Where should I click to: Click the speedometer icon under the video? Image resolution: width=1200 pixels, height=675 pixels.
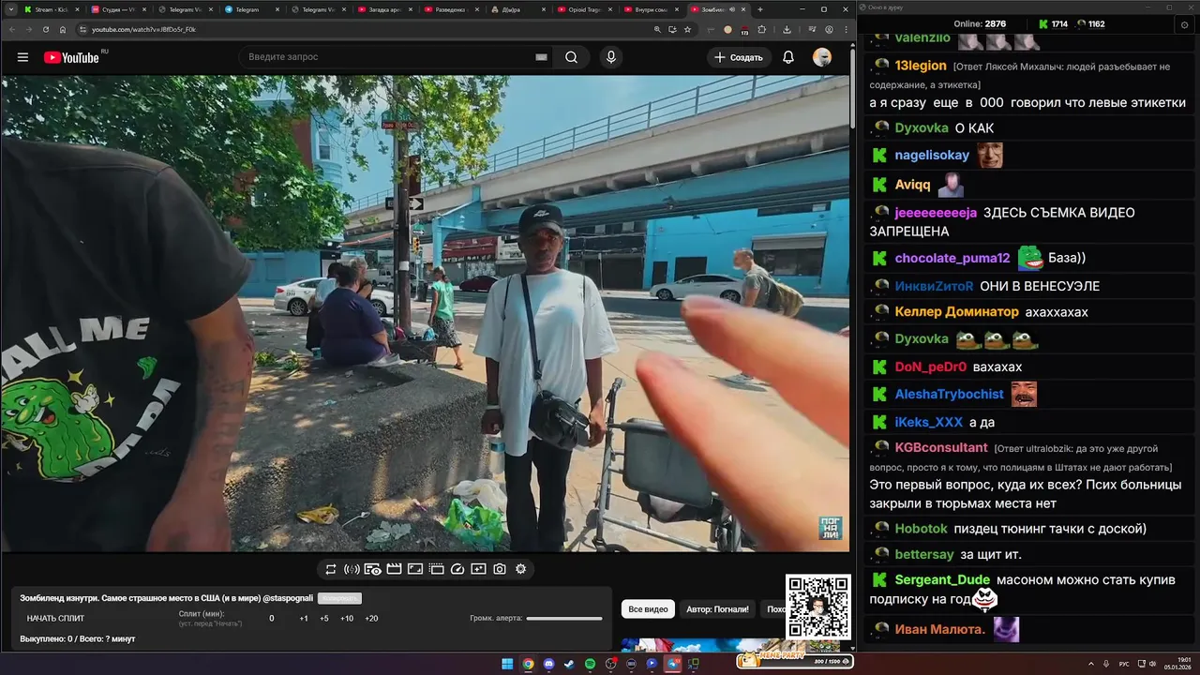pyautogui.click(x=457, y=569)
